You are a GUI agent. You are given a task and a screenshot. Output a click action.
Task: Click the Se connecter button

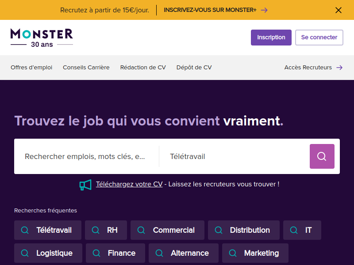(319, 38)
